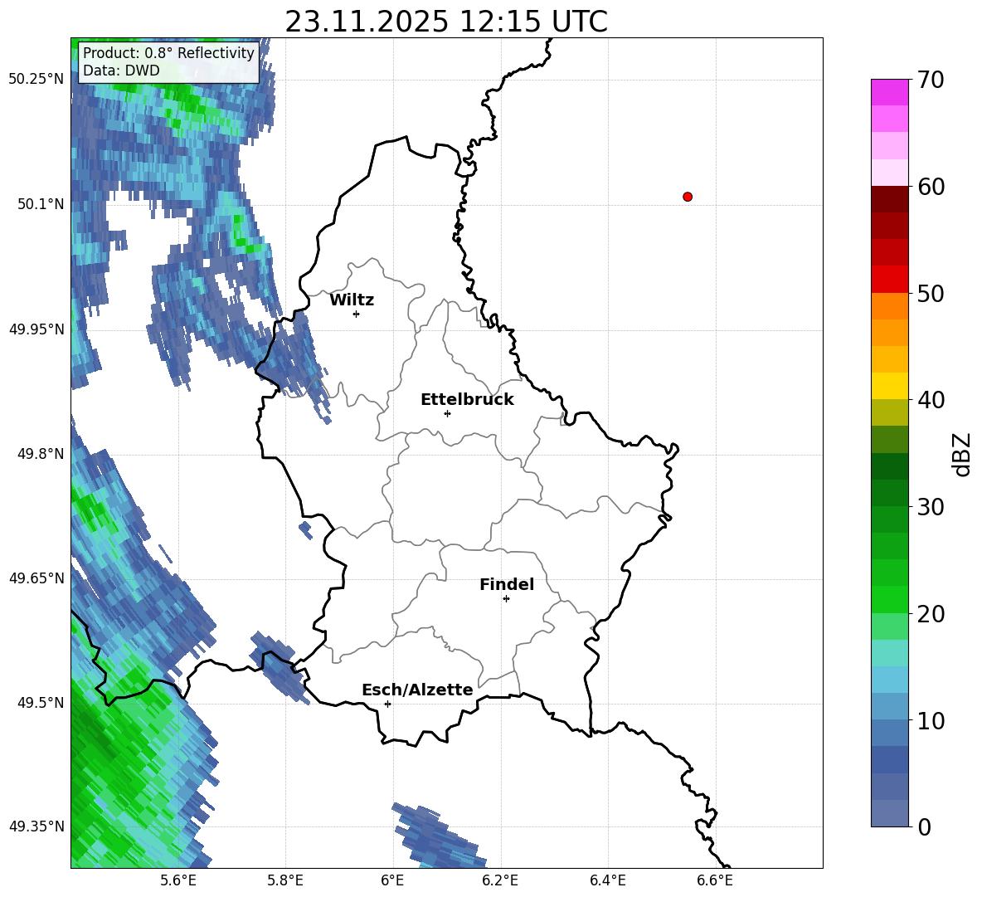Click the 20 value on colorbar
The width and height of the screenshot is (982, 897).
tap(931, 614)
